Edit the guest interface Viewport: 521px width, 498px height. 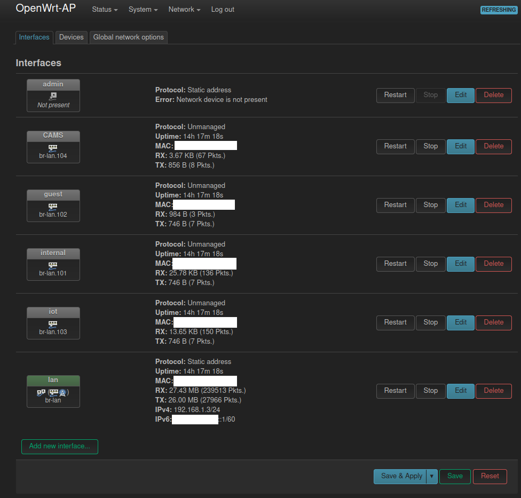461,205
